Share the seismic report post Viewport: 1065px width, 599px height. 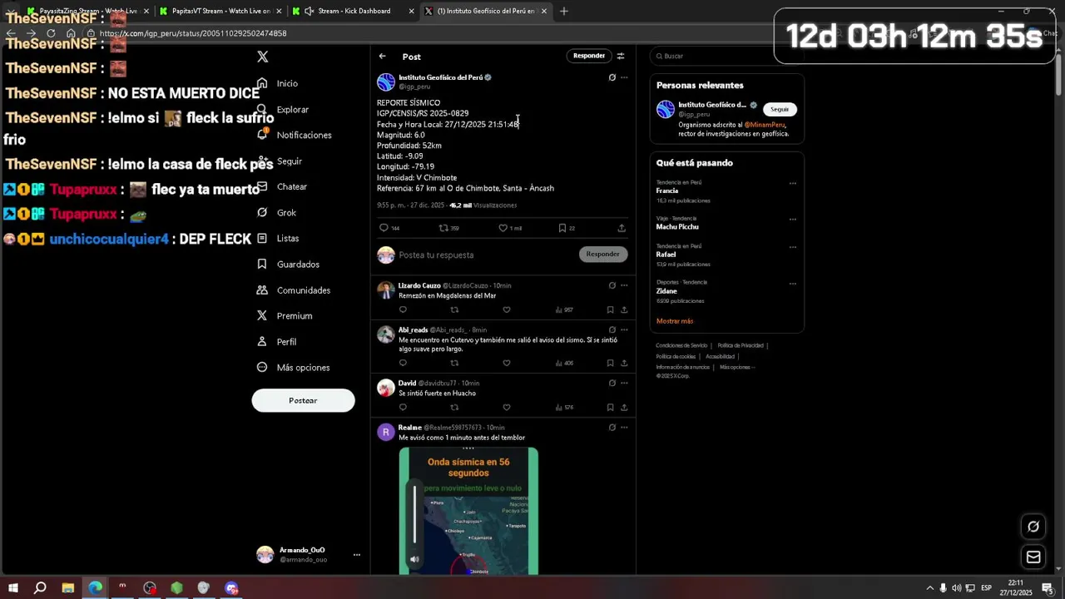[x=622, y=227]
